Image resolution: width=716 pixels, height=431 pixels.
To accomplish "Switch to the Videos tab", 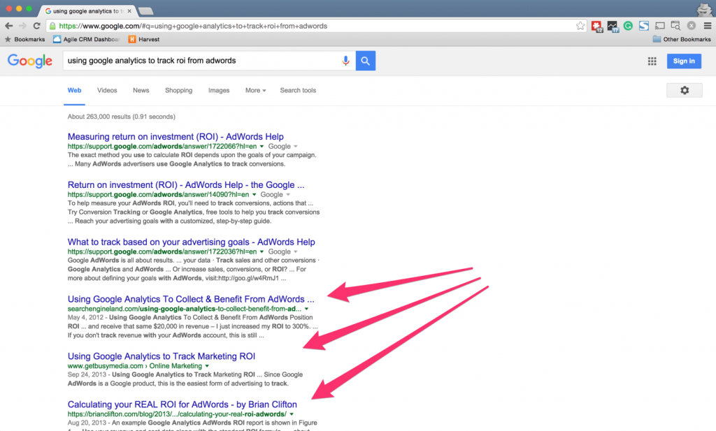I will [107, 90].
